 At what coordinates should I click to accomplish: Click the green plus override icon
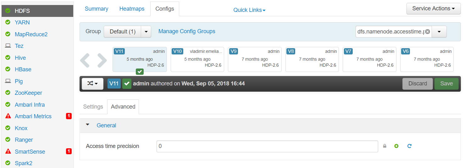(x=396, y=146)
